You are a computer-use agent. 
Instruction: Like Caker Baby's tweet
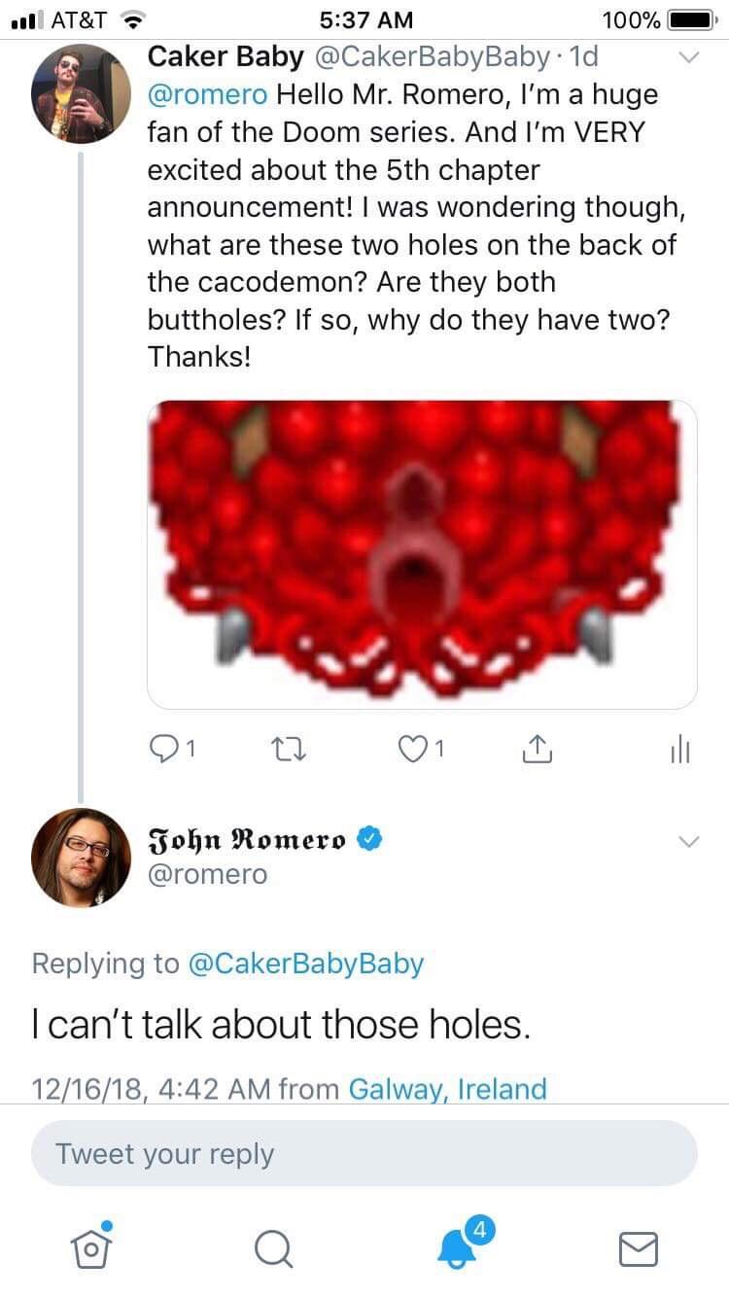pyautogui.click(x=414, y=749)
